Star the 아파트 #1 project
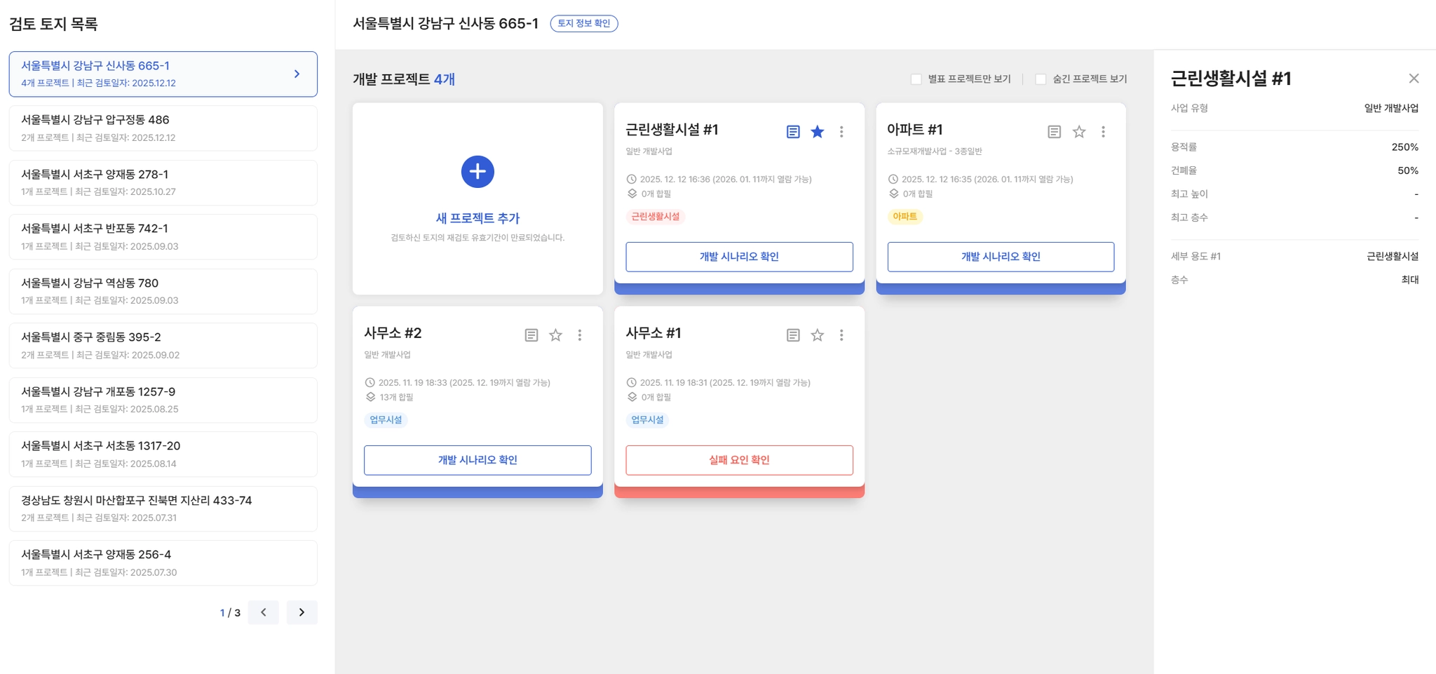The width and height of the screenshot is (1436, 674). click(1079, 132)
